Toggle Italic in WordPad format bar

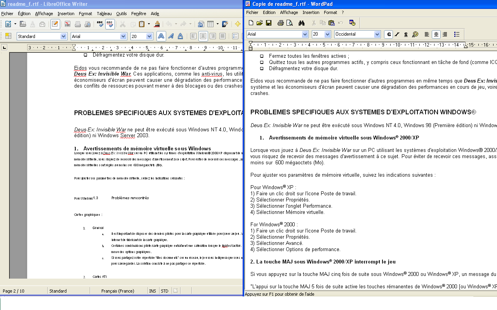[x=397, y=34]
